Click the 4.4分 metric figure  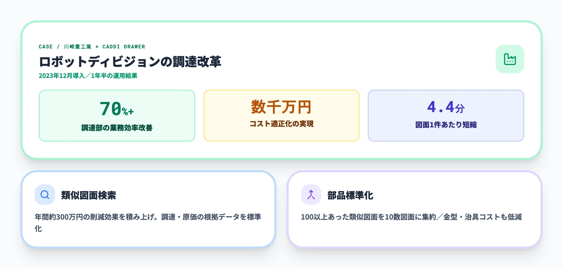(x=446, y=107)
